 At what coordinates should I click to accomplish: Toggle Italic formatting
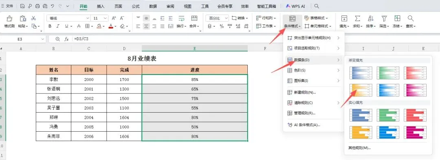coord(58,26)
